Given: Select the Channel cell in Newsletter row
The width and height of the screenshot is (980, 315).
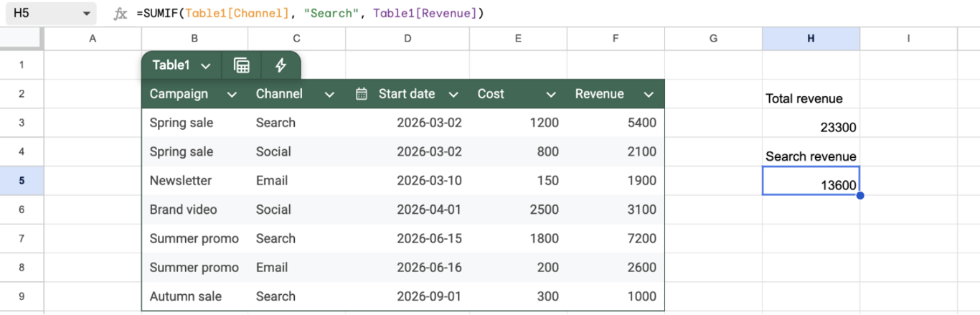Looking at the screenshot, I should point(296,181).
